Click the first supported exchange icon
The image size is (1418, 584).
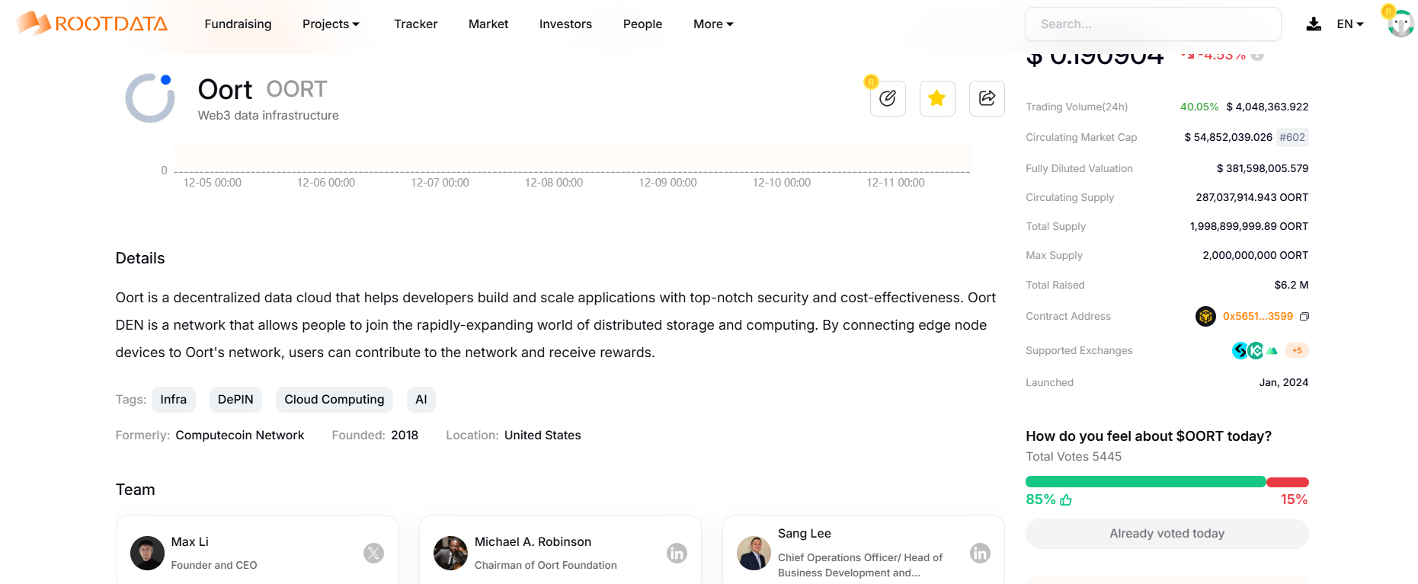point(1240,350)
